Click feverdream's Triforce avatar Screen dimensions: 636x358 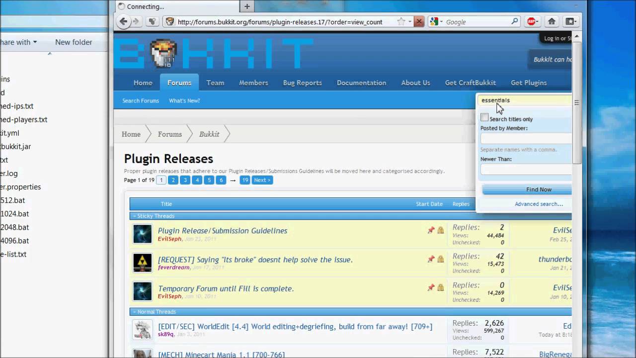(x=142, y=263)
